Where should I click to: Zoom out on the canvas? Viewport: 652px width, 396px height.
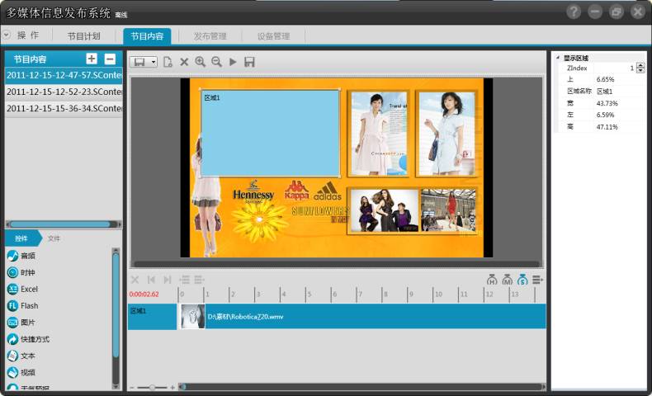click(216, 62)
